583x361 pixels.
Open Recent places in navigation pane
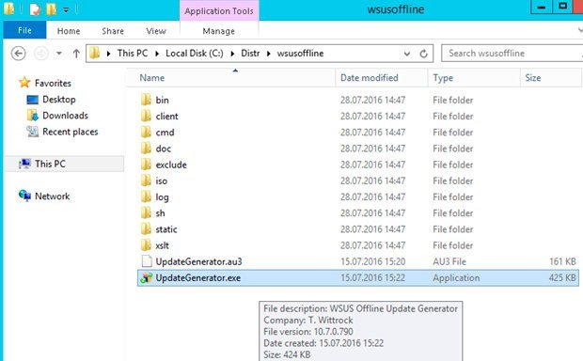click(x=71, y=132)
